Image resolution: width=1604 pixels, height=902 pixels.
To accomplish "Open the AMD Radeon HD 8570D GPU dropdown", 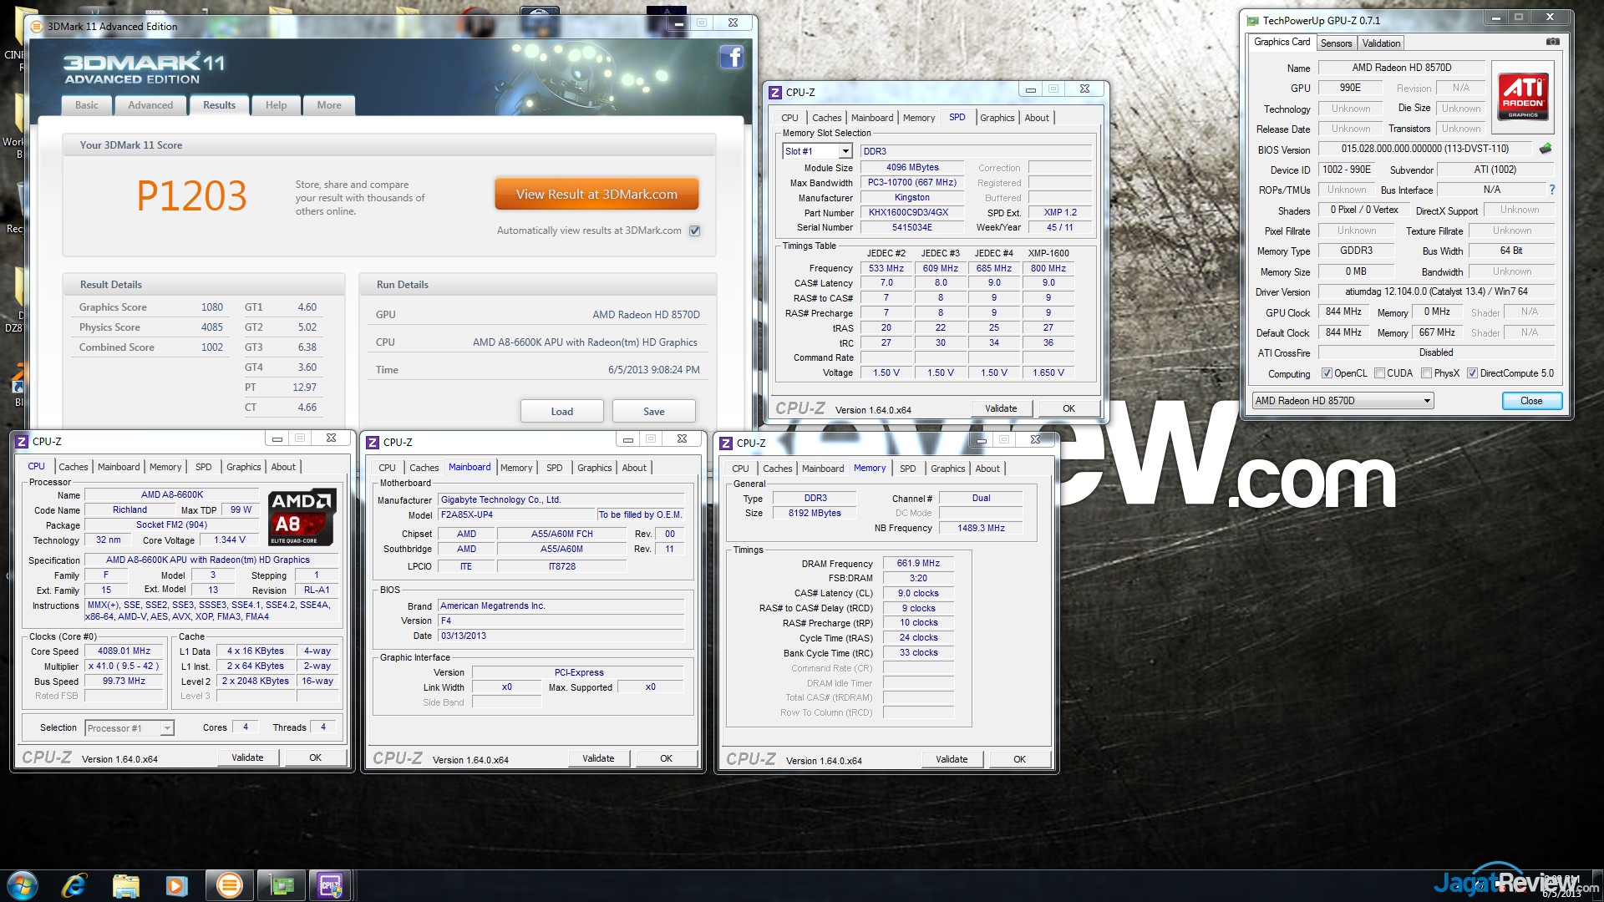I will tap(1427, 401).
